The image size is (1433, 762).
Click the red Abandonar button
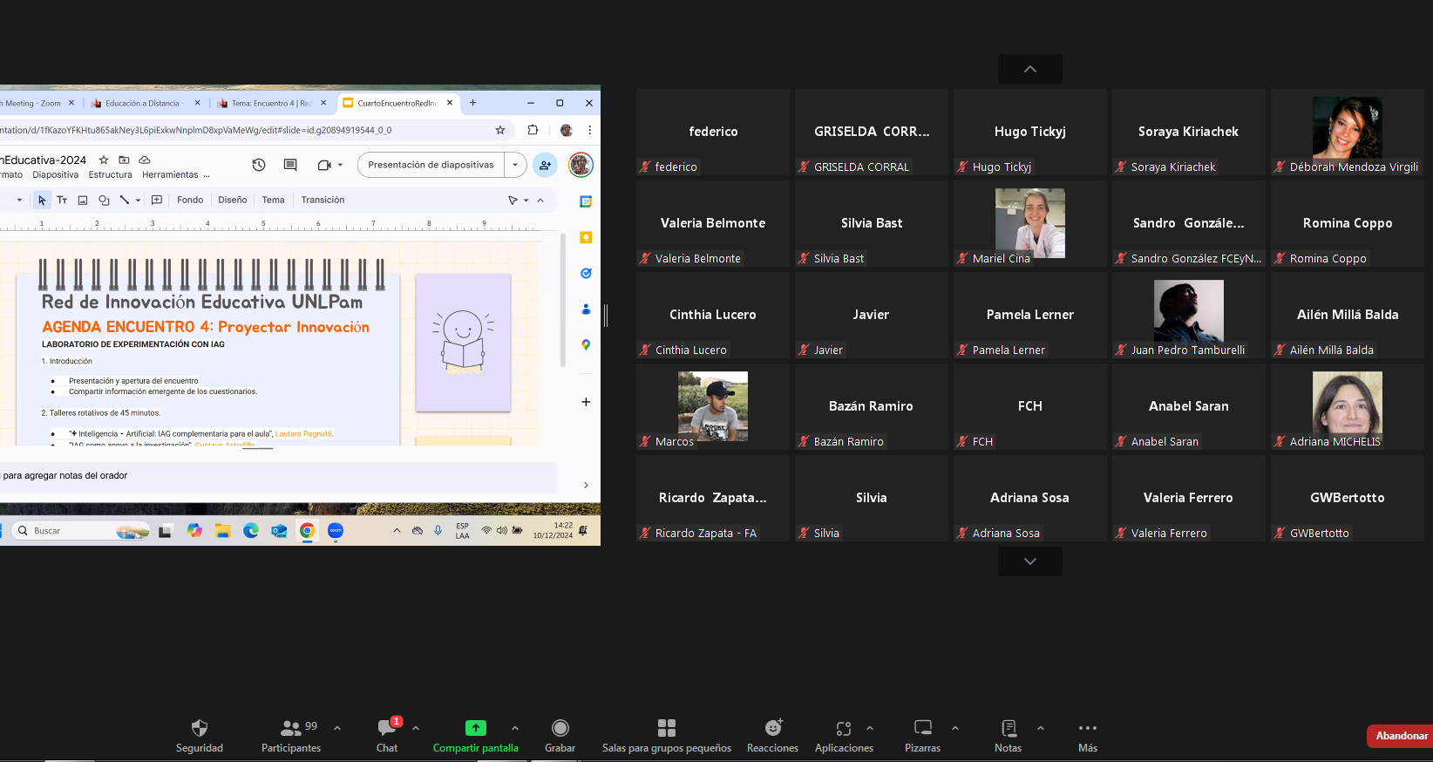(x=1401, y=736)
